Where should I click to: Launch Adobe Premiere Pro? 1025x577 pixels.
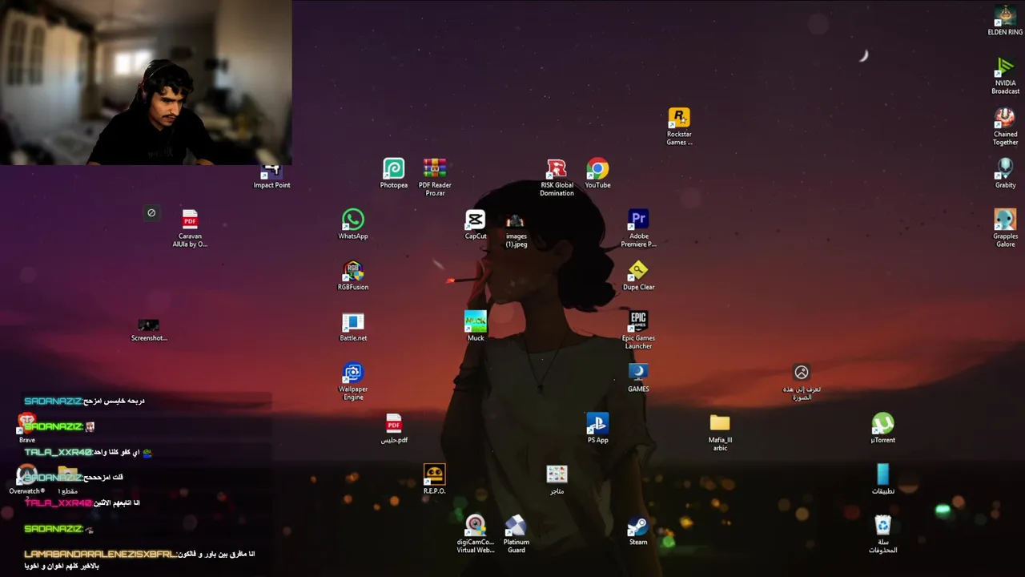point(638,228)
